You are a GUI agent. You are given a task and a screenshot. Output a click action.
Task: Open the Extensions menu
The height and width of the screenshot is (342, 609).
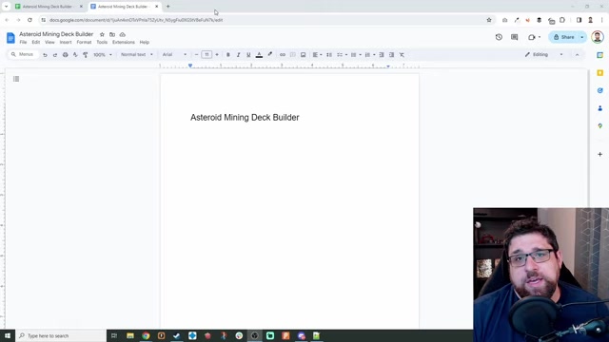click(x=124, y=42)
